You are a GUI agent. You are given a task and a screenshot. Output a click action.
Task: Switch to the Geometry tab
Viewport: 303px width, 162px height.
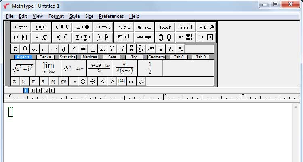point(156,57)
